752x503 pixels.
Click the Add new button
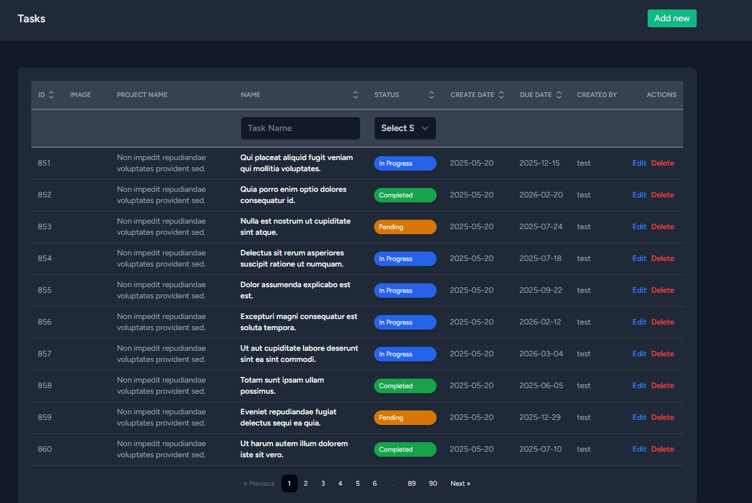pos(672,18)
